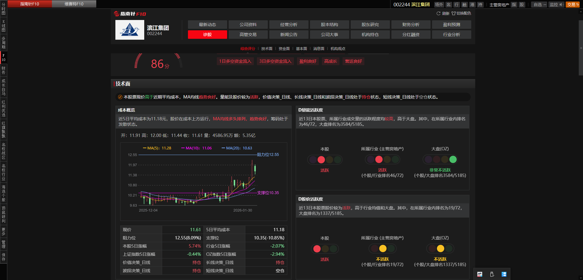
Task: Open 海选个股 in the left sidebar
Action: click(x=4, y=193)
